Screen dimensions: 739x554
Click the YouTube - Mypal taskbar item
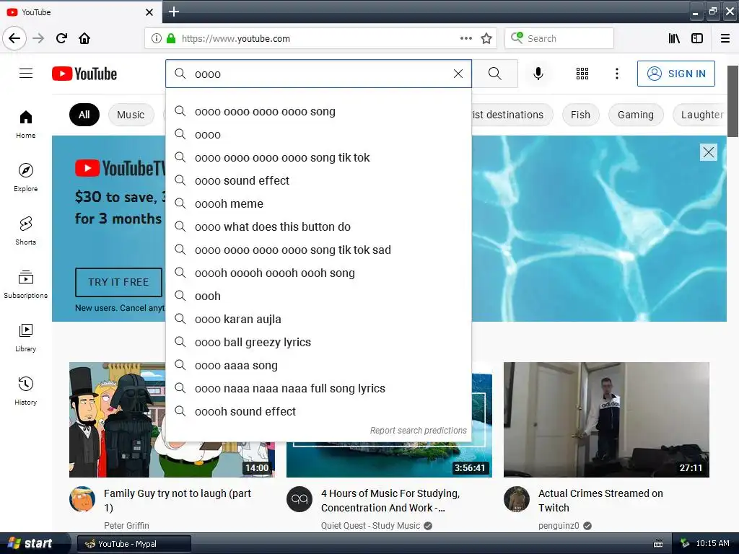tap(134, 544)
